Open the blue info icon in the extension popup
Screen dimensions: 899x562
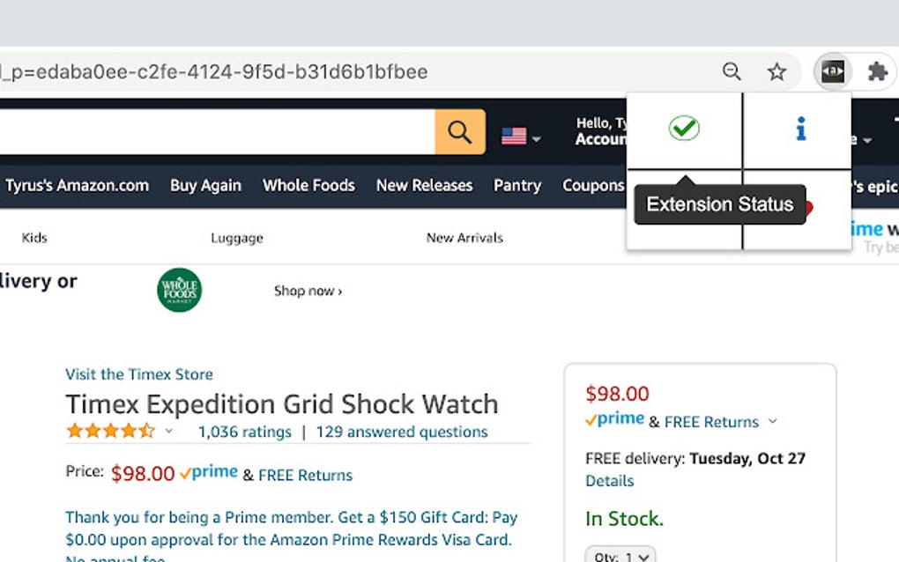[799, 129]
